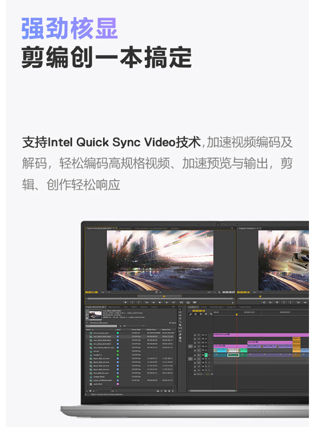Toggle V2 track output eye

(206, 347)
